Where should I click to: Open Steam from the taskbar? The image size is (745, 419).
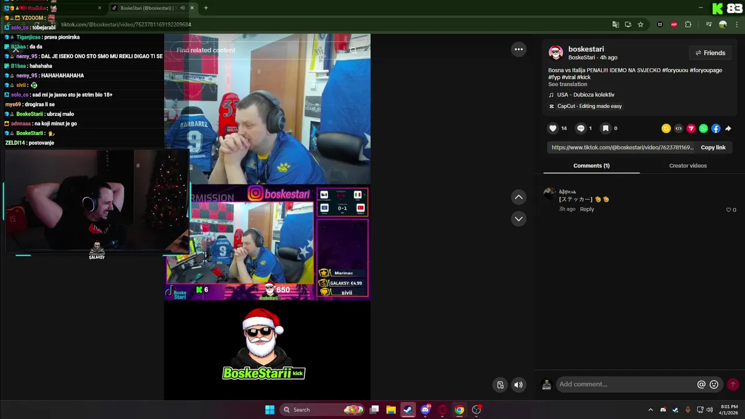coord(408,410)
